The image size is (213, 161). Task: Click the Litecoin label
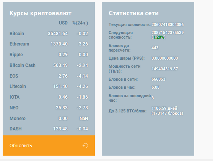coord(18,86)
